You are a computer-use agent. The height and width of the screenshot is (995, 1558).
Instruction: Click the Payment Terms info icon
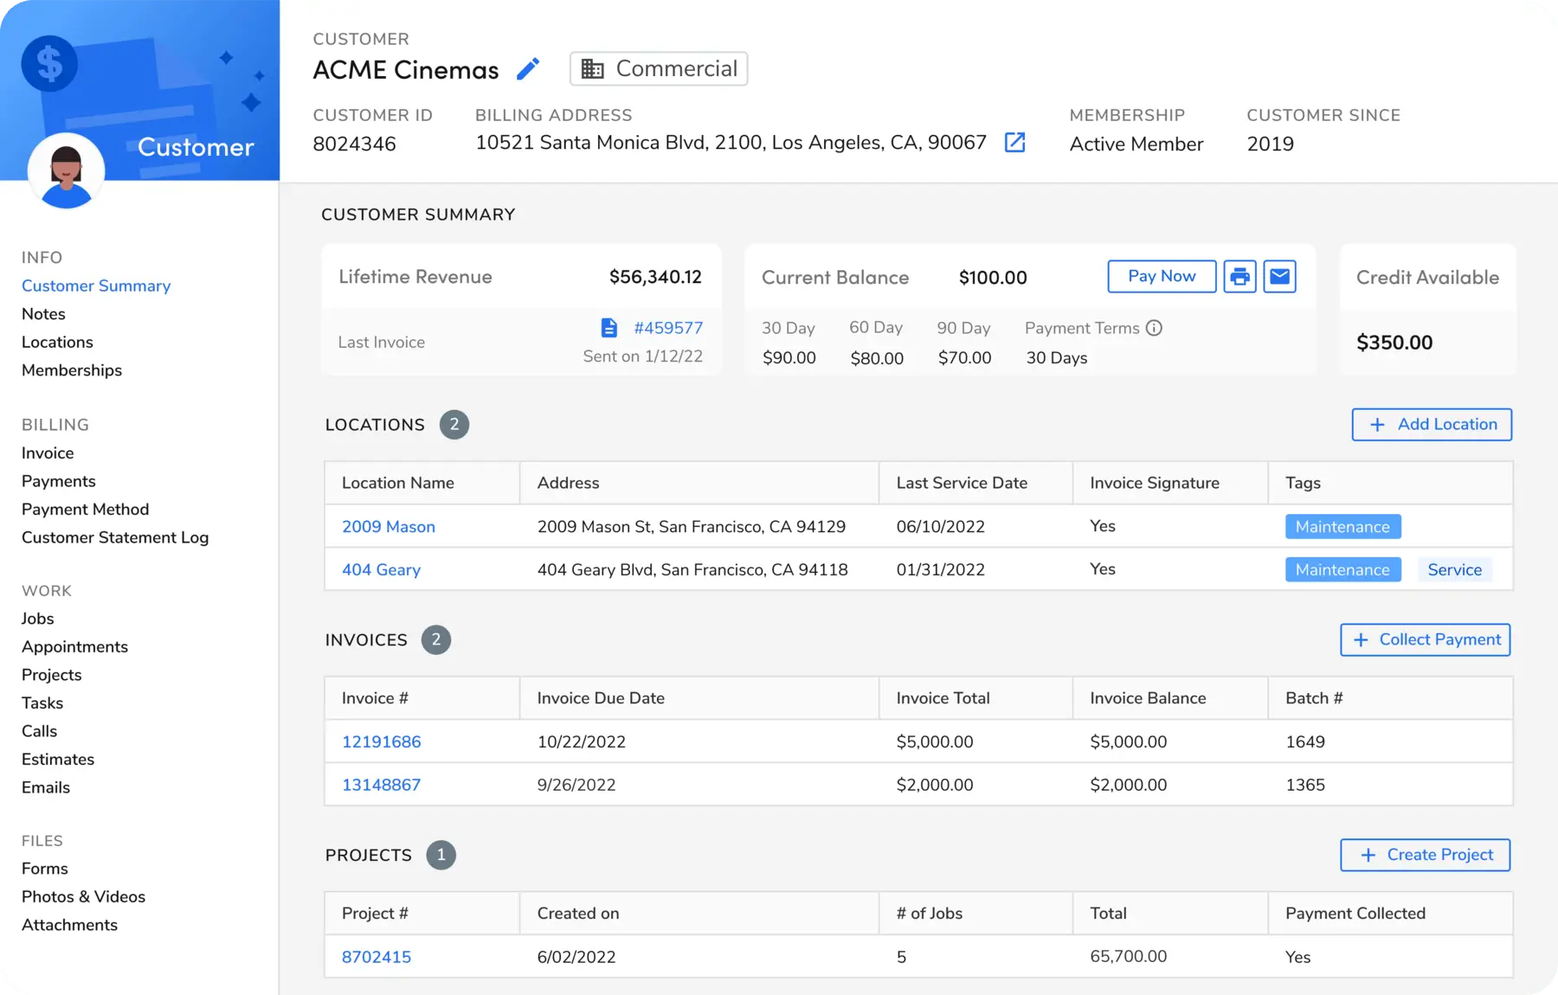point(1154,328)
